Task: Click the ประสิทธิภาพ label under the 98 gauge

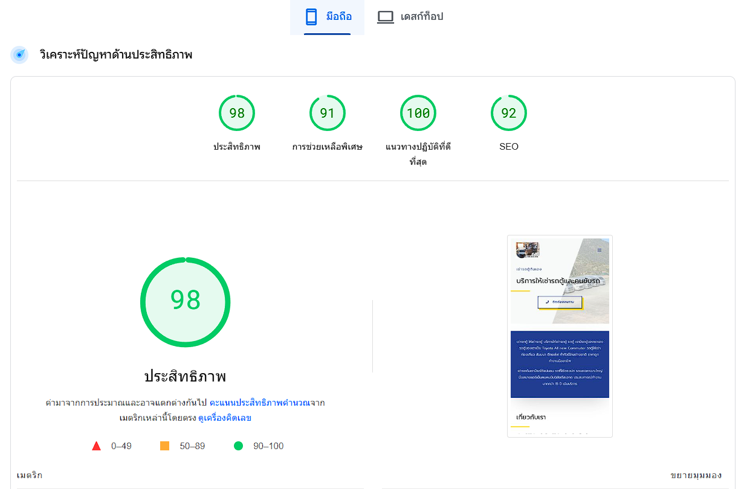Action: coord(237,147)
